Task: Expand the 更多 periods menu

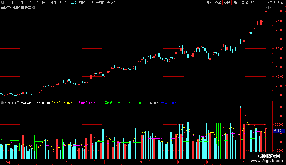Action: [111, 2]
